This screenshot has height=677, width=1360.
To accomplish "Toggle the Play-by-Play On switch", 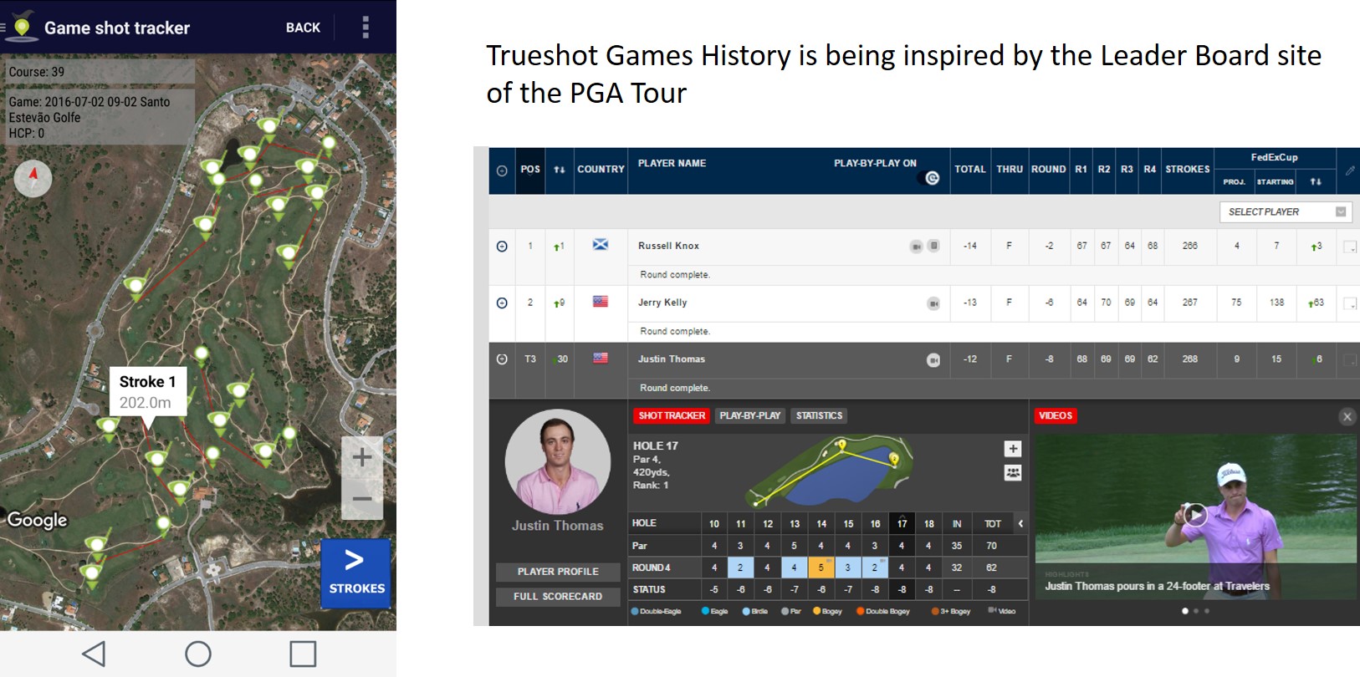I will click(x=930, y=178).
